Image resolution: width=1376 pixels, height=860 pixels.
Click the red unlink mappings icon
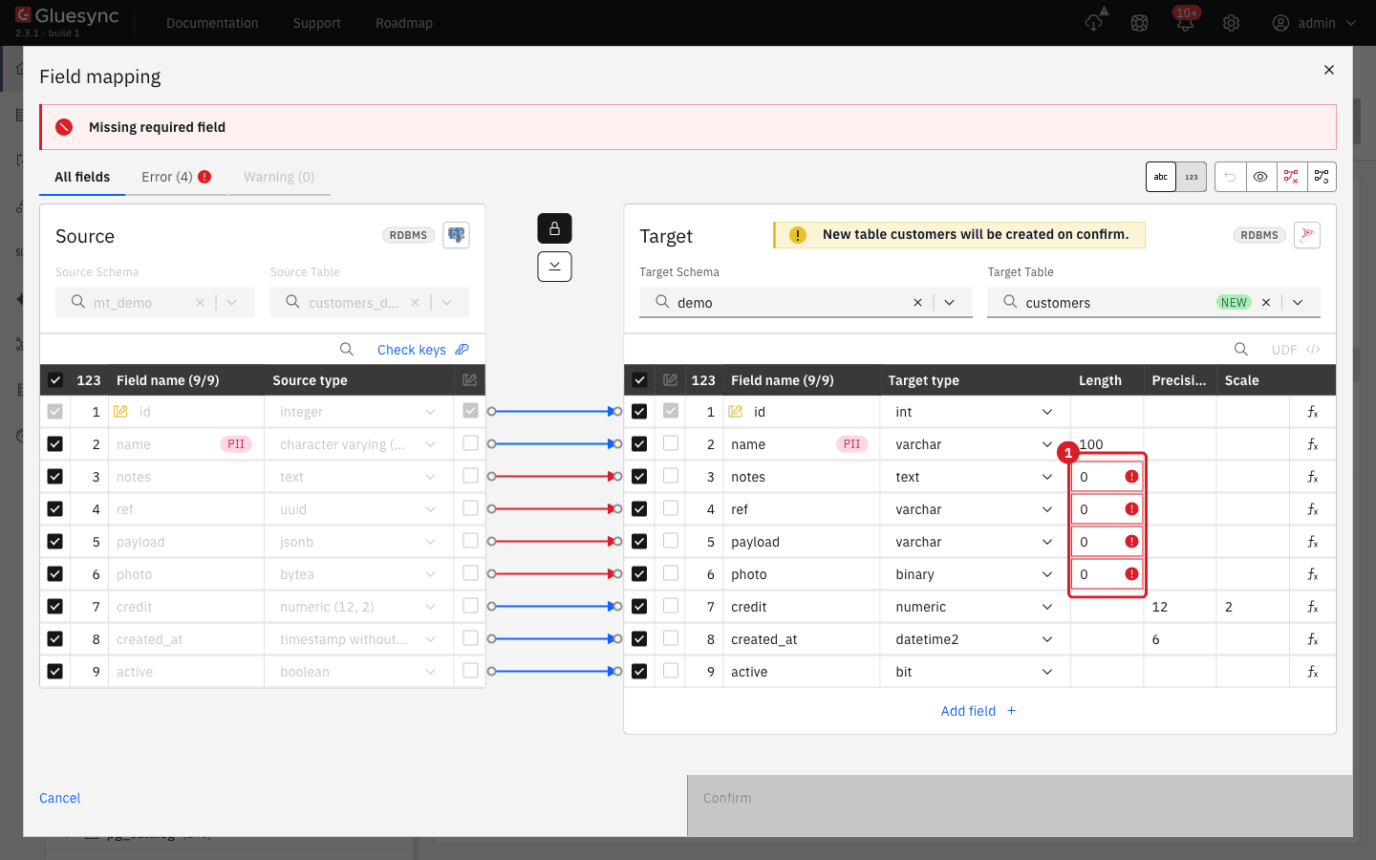click(x=1291, y=177)
